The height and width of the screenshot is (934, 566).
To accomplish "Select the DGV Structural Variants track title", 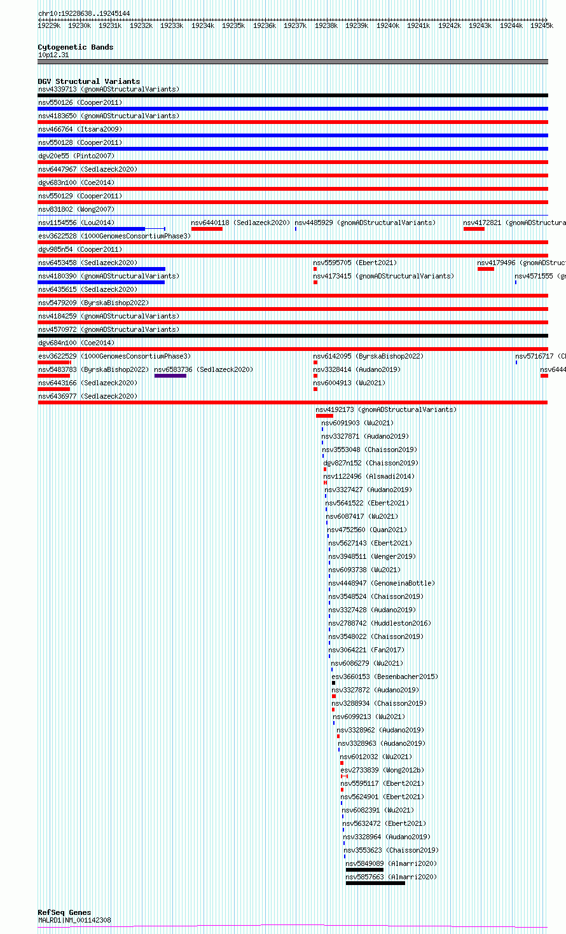I will 89,81.
